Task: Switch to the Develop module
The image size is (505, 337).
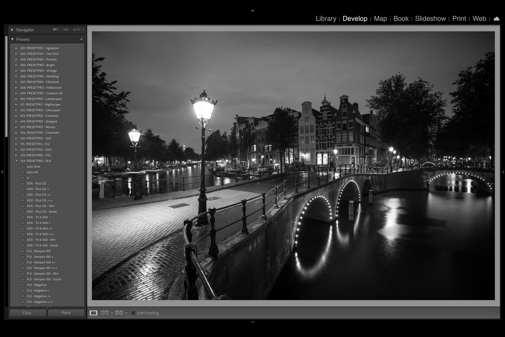Action: tap(355, 19)
